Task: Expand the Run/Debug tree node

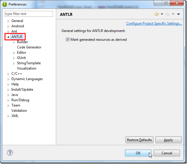Action: pos(8,100)
